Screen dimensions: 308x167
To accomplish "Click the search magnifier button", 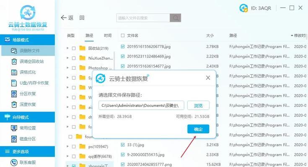I will (x=176, y=18).
